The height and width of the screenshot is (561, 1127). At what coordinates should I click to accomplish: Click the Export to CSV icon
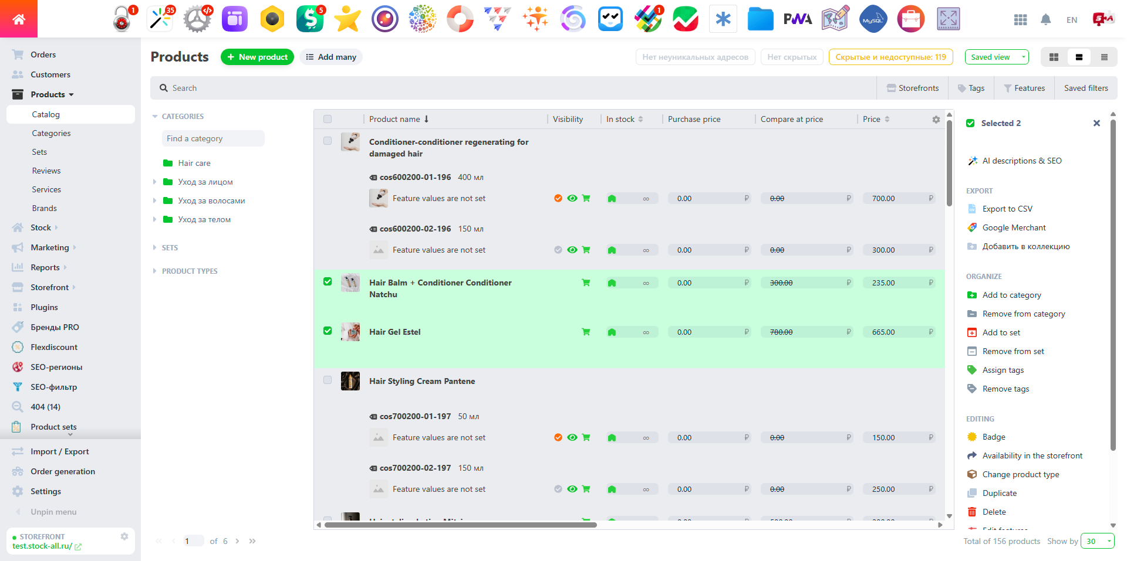tap(973, 209)
